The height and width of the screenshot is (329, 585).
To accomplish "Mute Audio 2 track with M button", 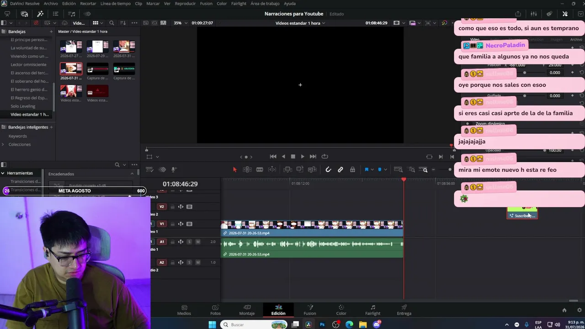I will point(198,262).
